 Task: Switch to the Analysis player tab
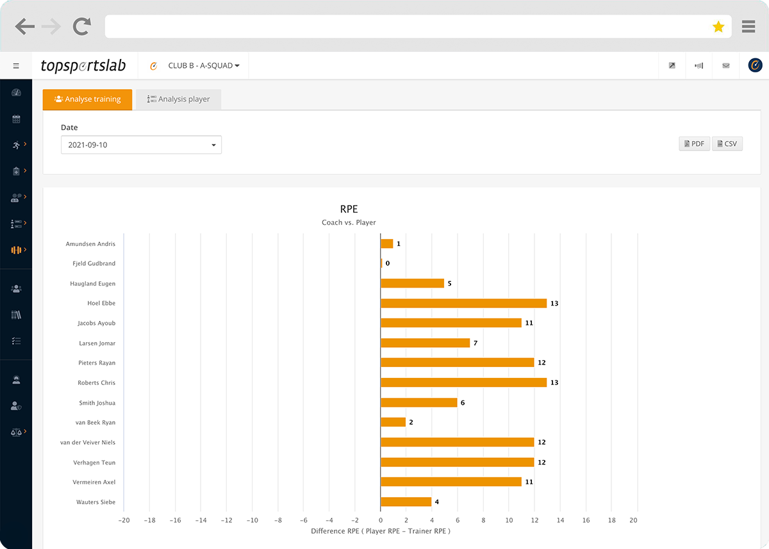(178, 99)
